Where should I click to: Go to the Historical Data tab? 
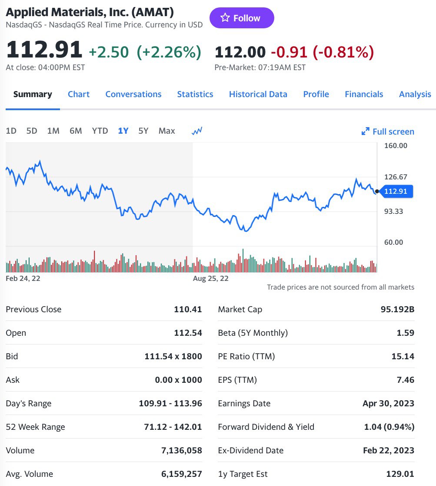[x=258, y=94]
